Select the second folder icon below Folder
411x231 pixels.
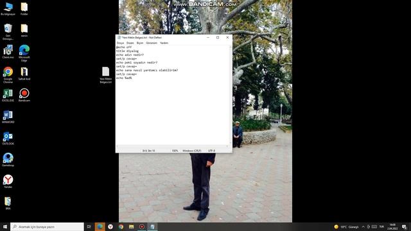click(24, 30)
